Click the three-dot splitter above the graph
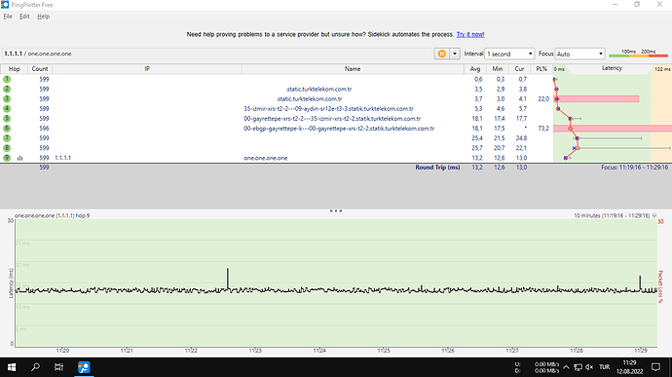The width and height of the screenshot is (672, 377). click(336, 211)
